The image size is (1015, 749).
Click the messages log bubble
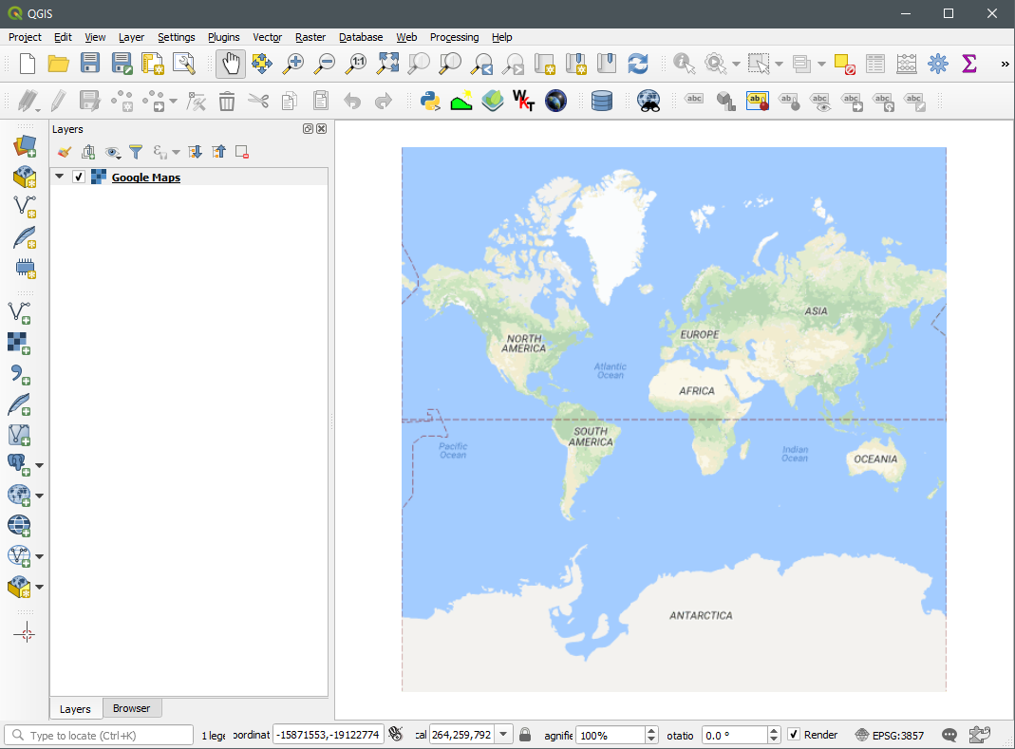coord(948,734)
